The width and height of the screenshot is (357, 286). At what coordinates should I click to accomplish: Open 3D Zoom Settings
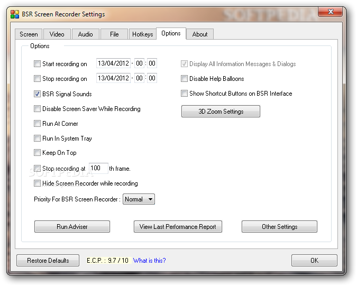[x=221, y=111]
